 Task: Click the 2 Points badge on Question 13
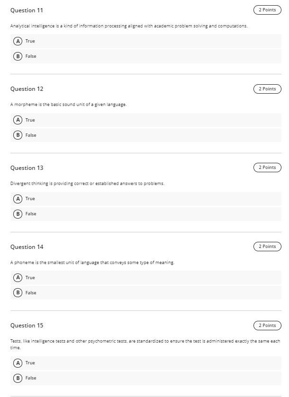267,167
